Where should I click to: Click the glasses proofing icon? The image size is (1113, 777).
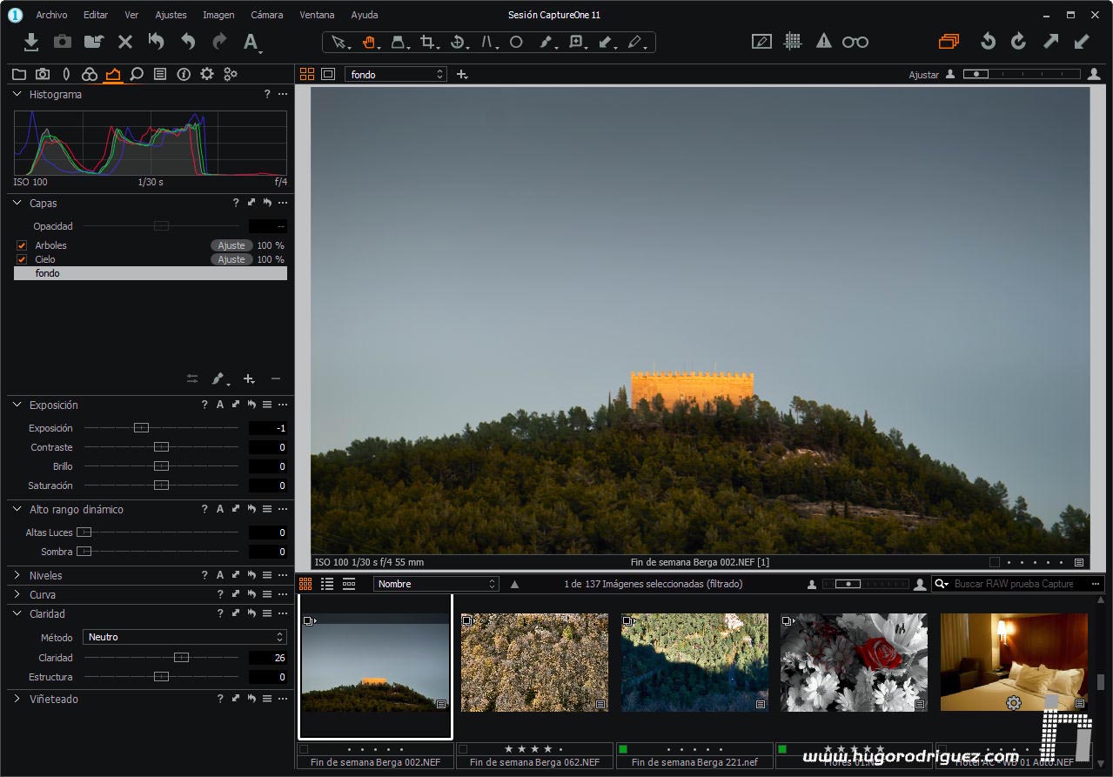[x=855, y=42]
